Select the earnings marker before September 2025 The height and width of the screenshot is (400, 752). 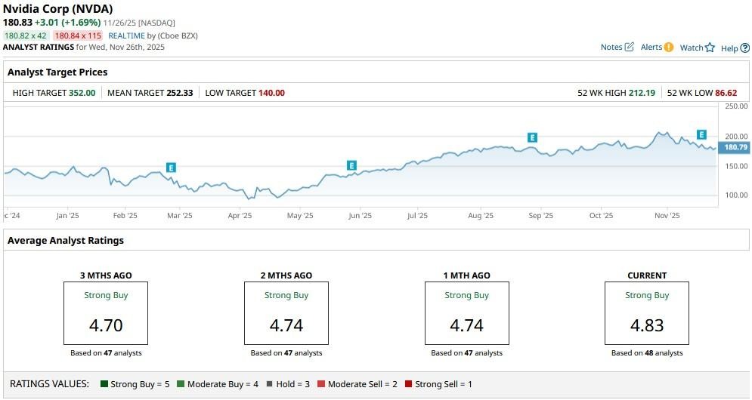(532, 137)
